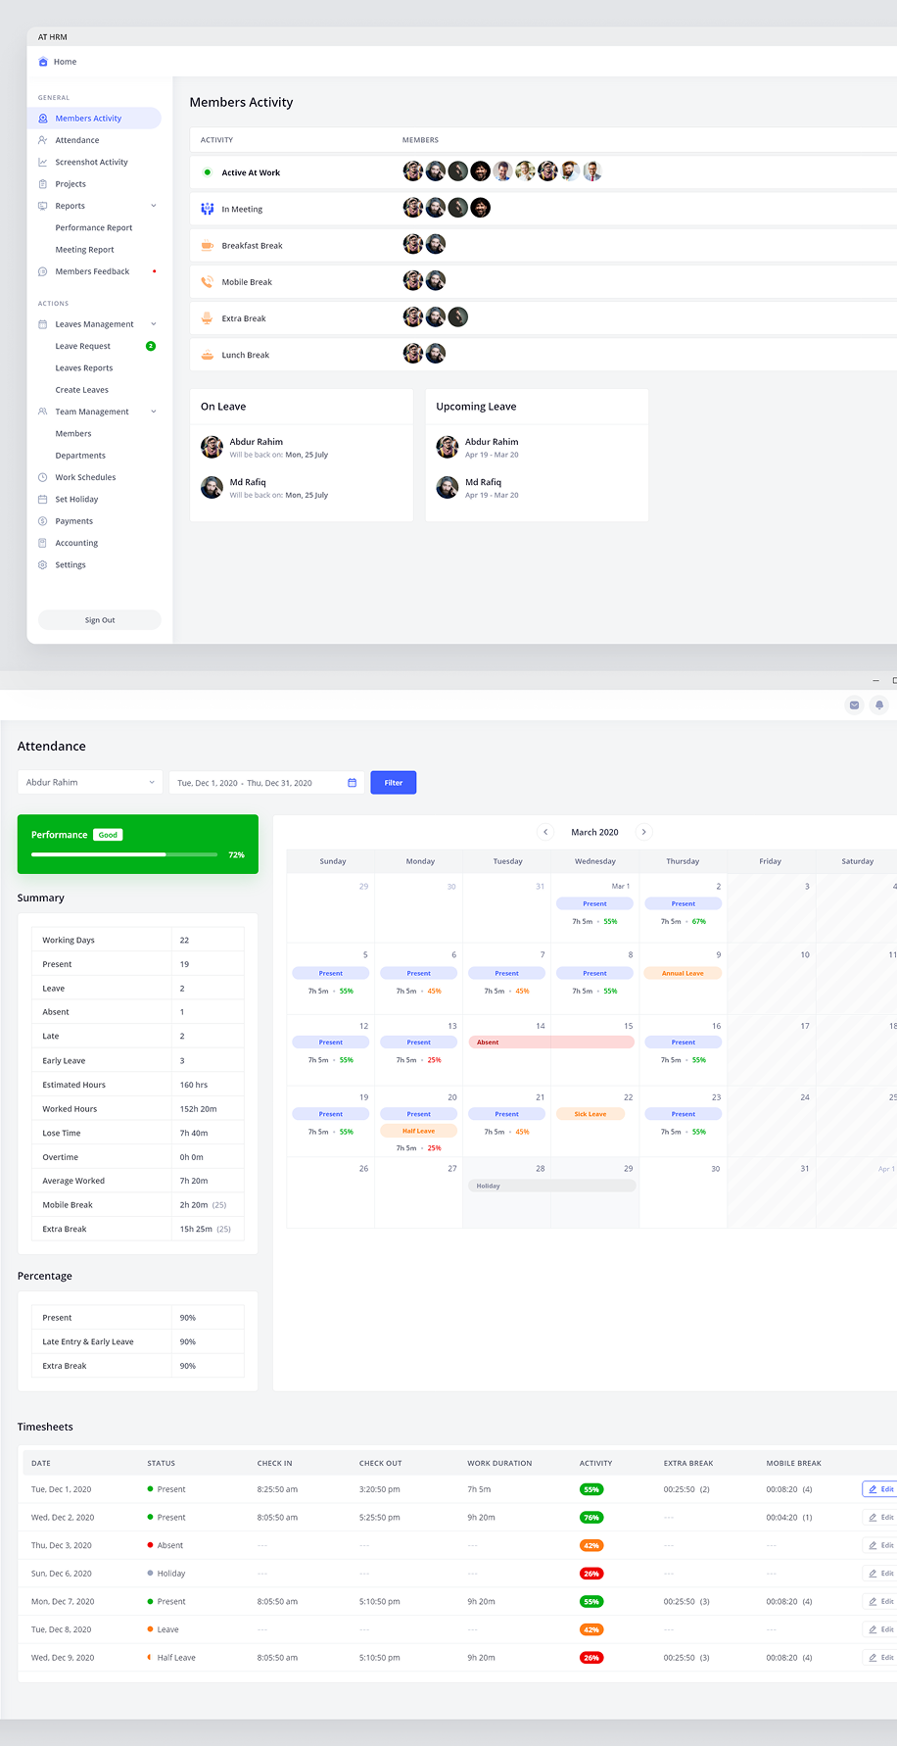
Task: Open Attendance in the sidebar
Action: pyautogui.click(x=77, y=140)
